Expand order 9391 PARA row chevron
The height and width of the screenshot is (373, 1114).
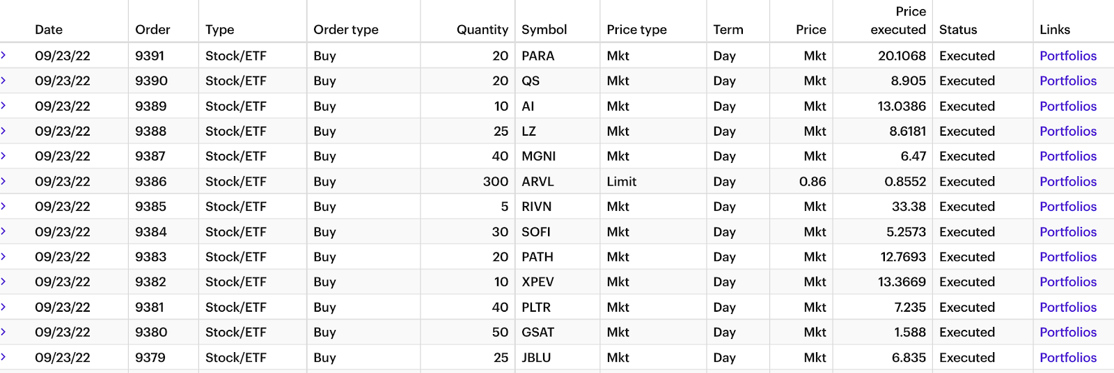(x=3, y=55)
